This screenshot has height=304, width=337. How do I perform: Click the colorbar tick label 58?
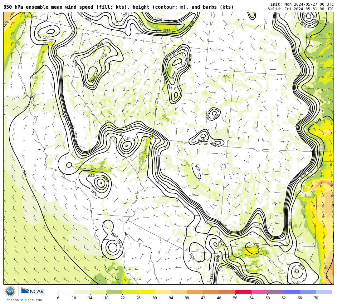coord(268,298)
